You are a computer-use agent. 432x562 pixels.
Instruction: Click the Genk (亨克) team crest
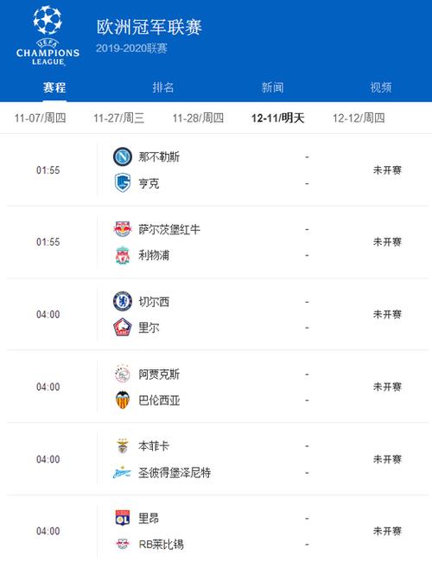[x=123, y=183]
